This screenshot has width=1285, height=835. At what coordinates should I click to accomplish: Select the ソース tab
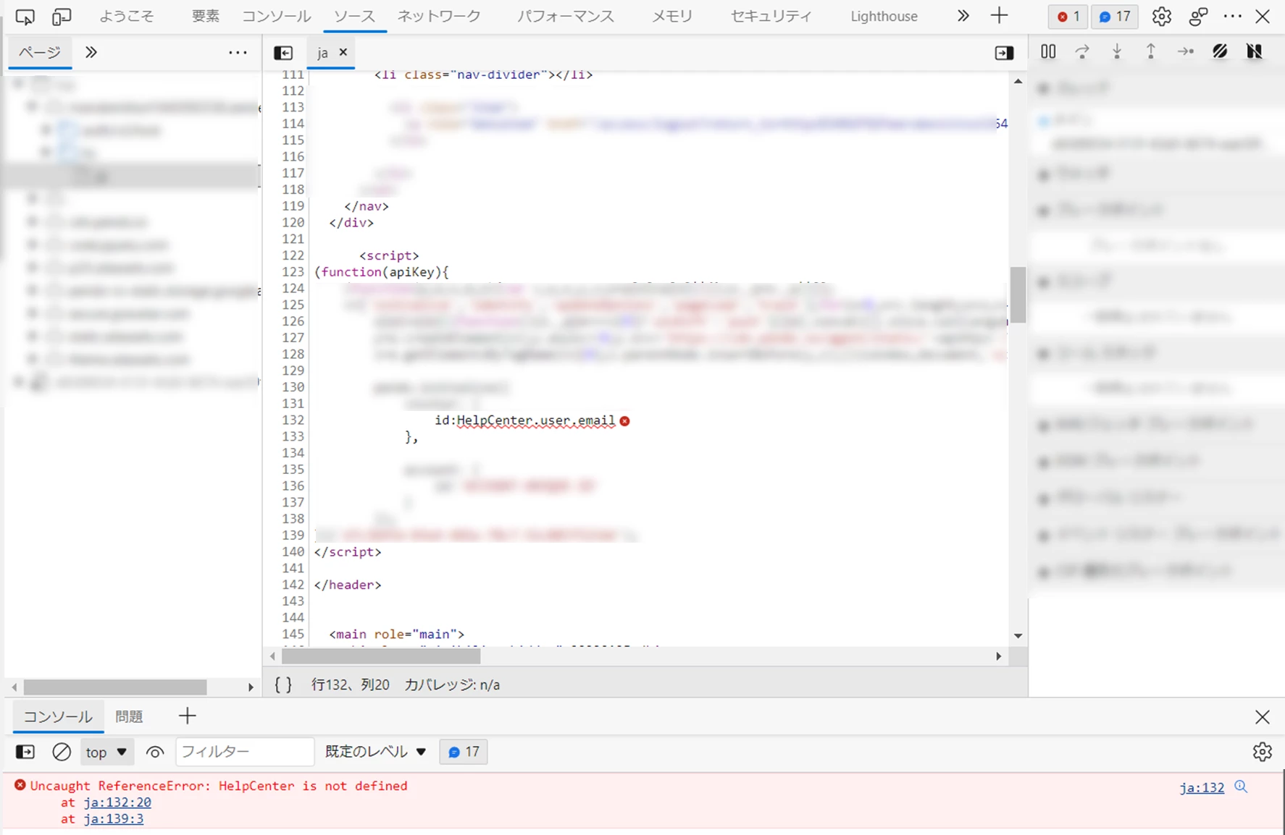355,16
